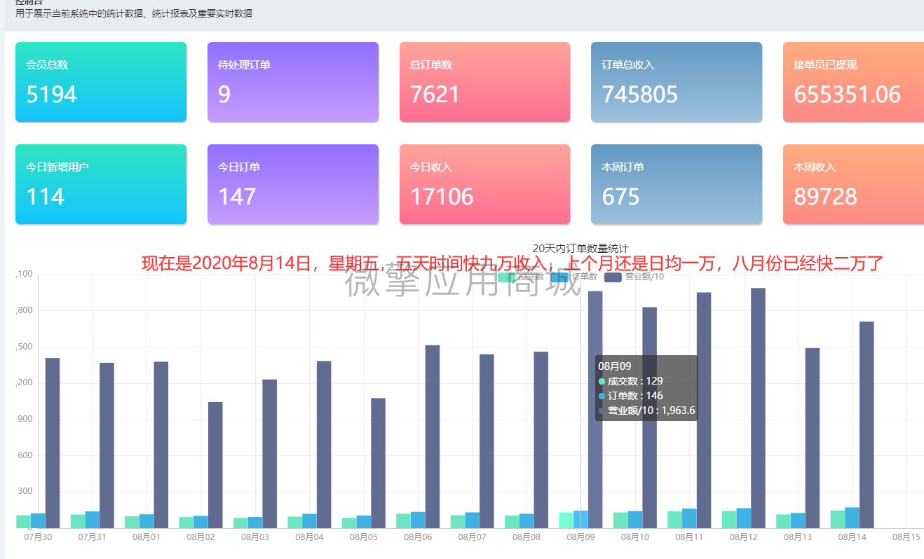Click the 营业额 bar for 08月11
This screenshot has width=924, height=559.
pos(704,410)
